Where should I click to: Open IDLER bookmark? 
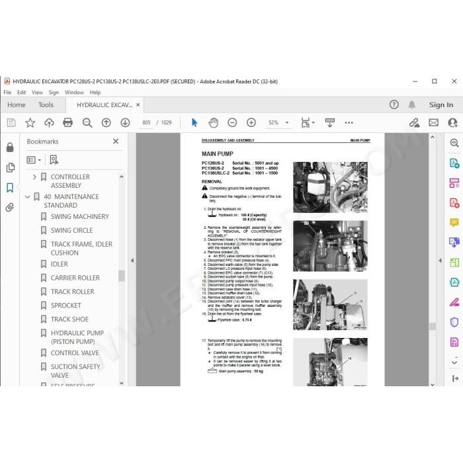click(x=59, y=264)
